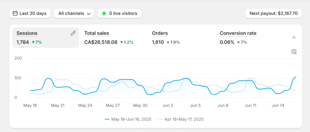Toggle the Apr 18–May 17, 2025 legend series
Viewport: 310px width, 132px height.
click(x=181, y=119)
